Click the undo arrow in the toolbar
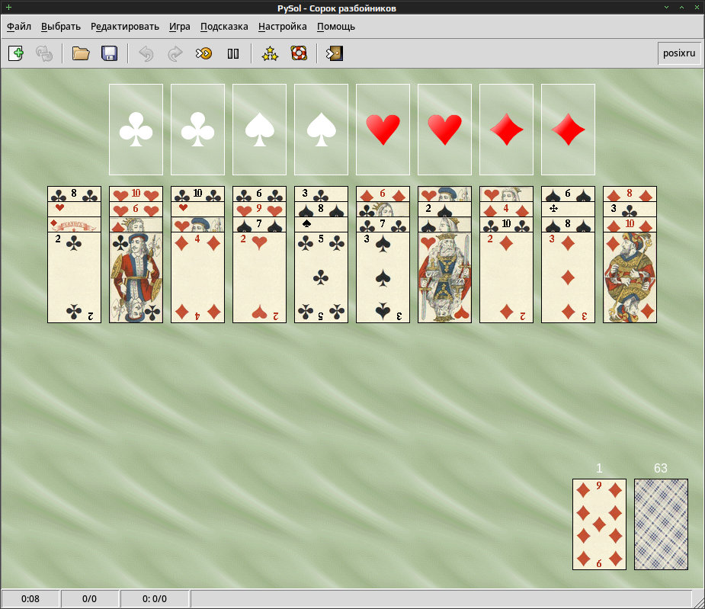The image size is (705, 609). click(x=146, y=53)
